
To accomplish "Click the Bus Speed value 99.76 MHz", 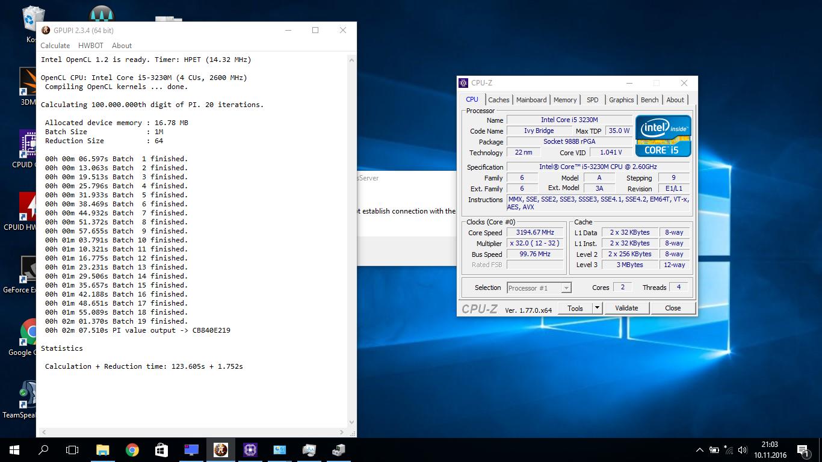I will point(535,254).
